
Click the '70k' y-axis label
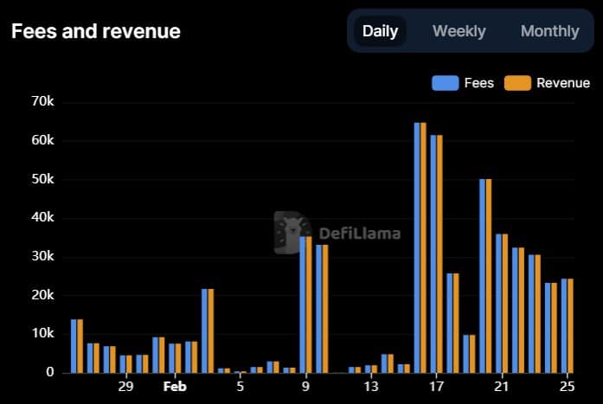[x=42, y=102]
